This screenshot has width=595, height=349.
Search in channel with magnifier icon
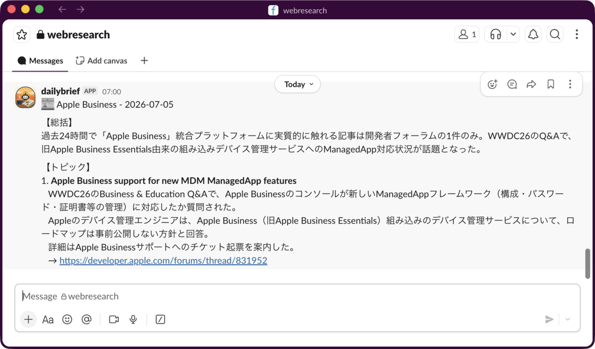(x=555, y=34)
